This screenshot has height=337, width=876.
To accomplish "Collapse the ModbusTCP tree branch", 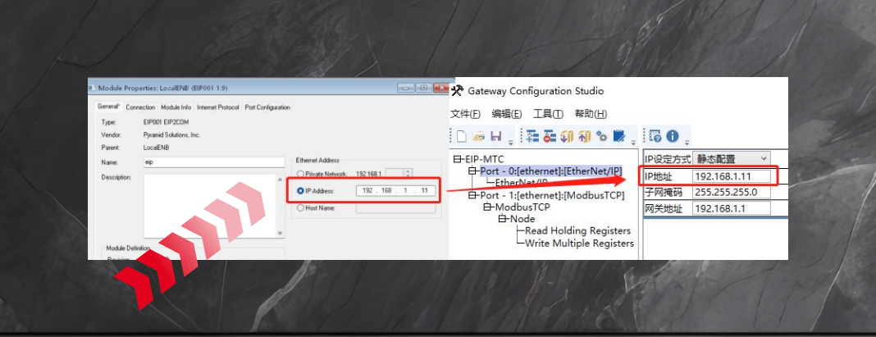I will tap(486, 207).
